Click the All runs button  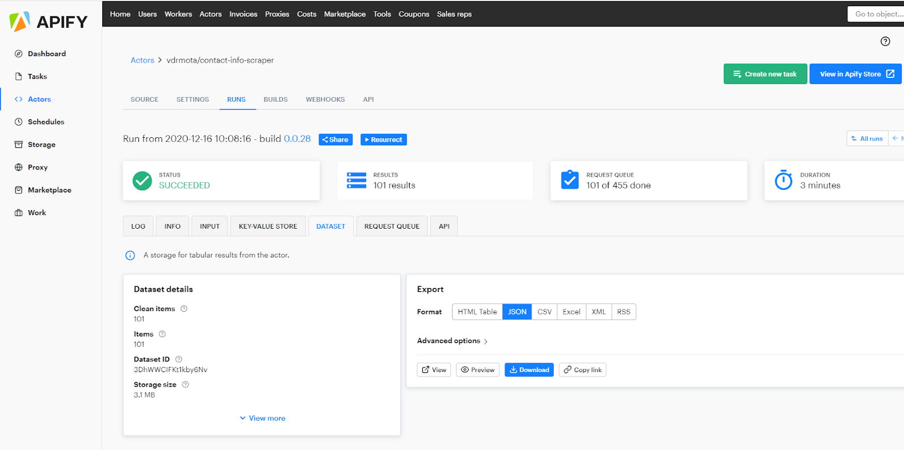point(867,138)
